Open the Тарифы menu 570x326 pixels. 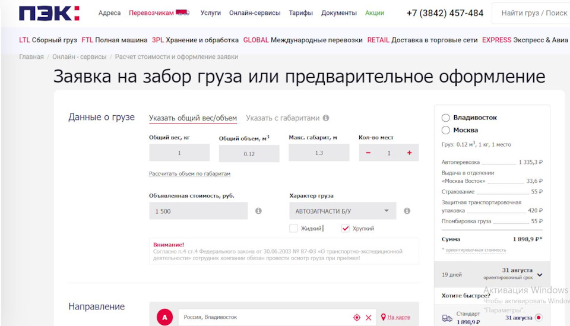point(300,12)
